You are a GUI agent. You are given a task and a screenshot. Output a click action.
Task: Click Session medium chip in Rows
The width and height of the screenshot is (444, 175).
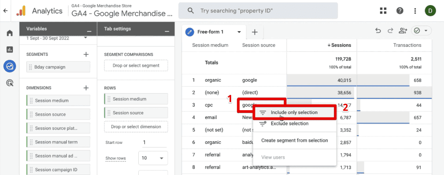[x=136, y=99]
